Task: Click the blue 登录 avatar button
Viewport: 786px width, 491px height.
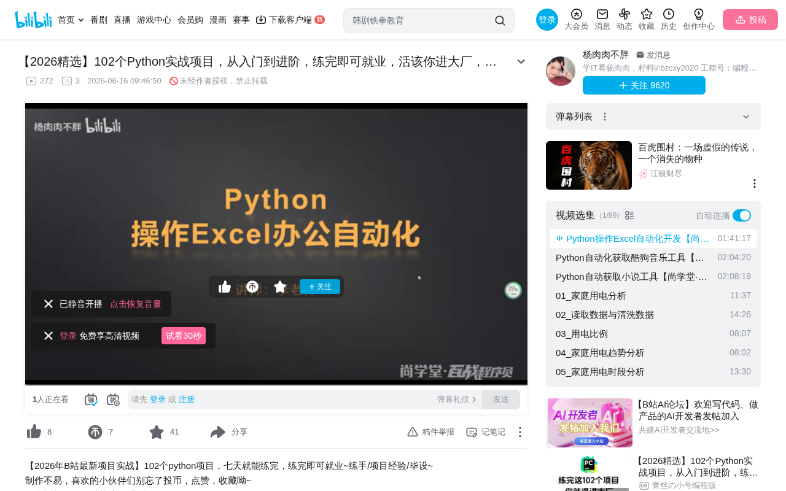Action: [547, 20]
